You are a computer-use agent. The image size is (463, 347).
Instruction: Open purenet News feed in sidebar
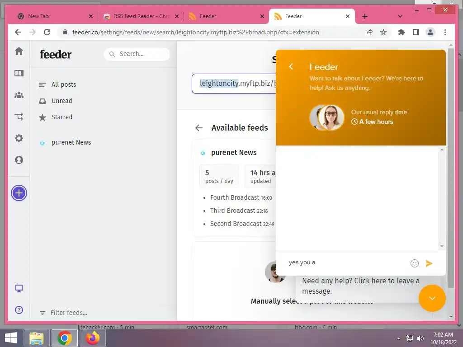pos(71,142)
